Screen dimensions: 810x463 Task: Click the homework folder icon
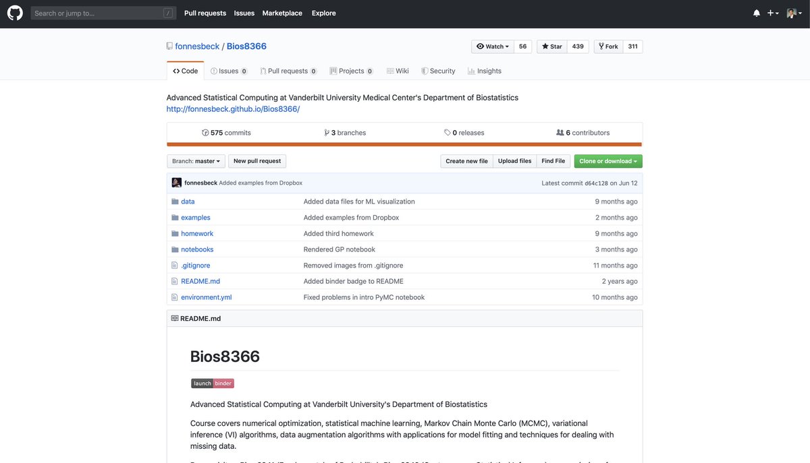click(x=175, y=233)
